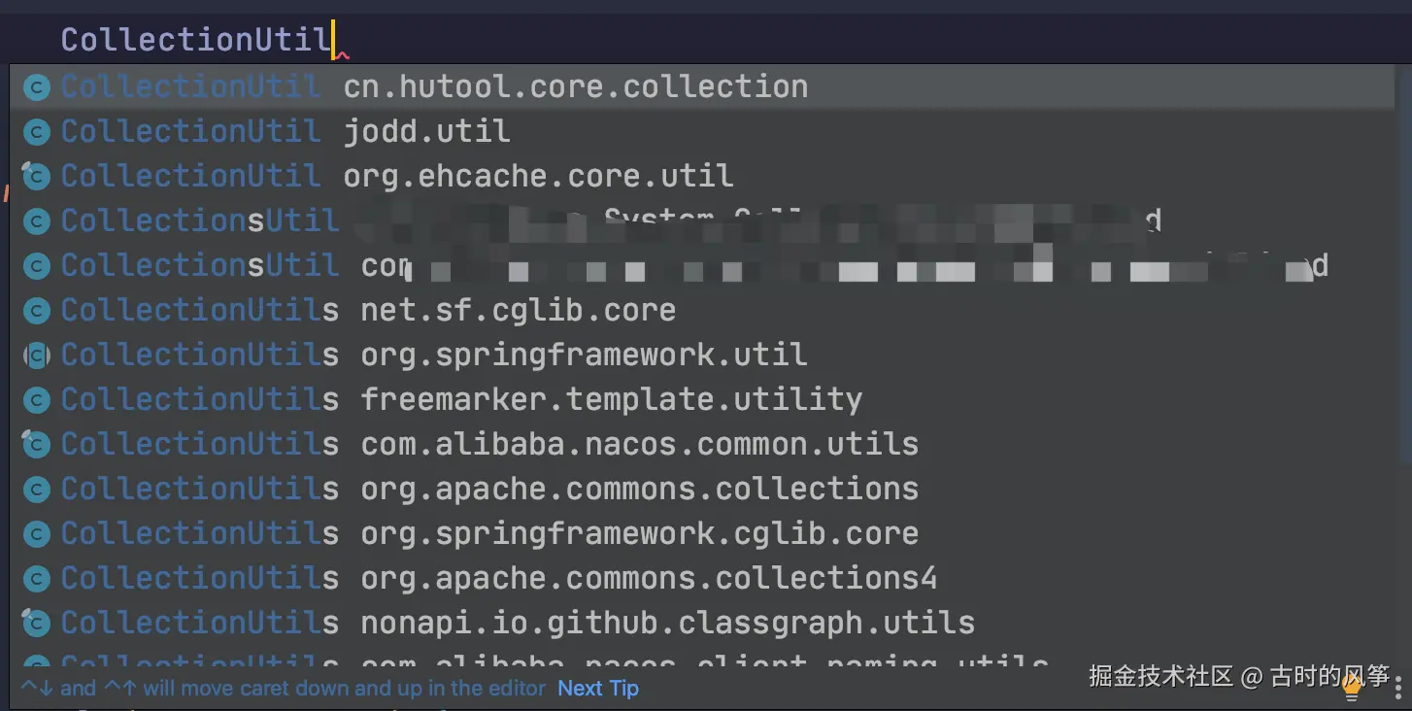Click class icon beside net.sf.cglib.core entry

tap(36, 311)
